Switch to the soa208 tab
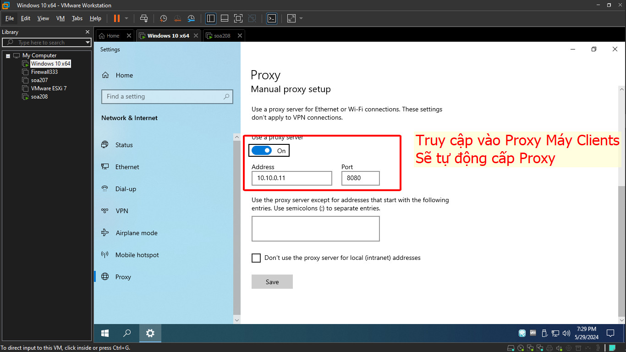The image size is (626, 352). [221, 35]
